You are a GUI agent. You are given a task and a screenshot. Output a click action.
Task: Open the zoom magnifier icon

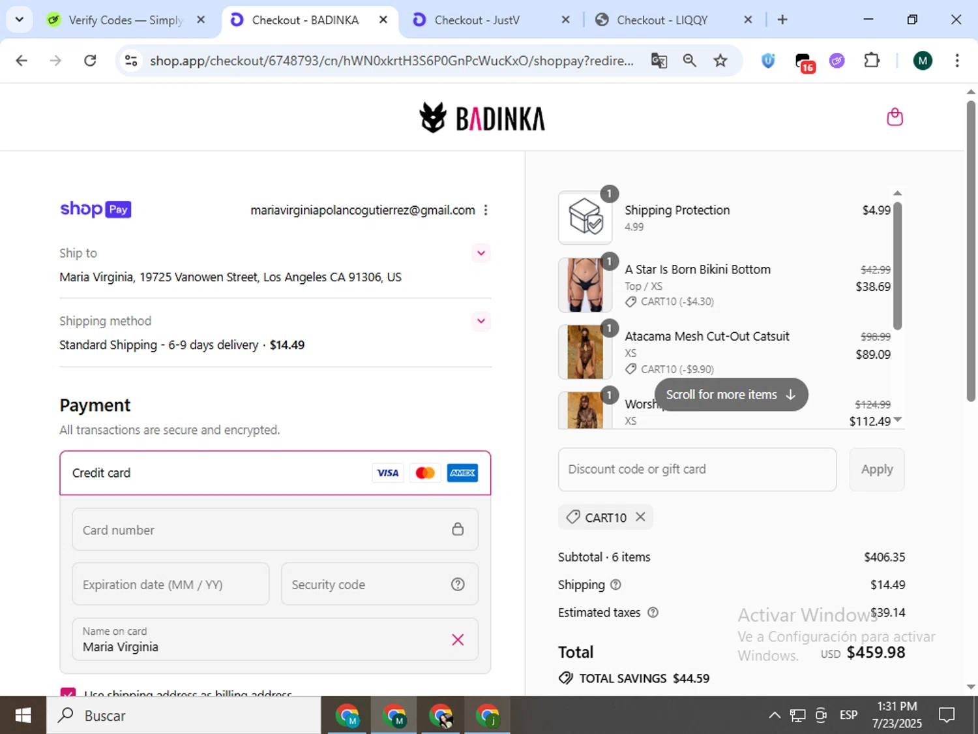[689, 61]
